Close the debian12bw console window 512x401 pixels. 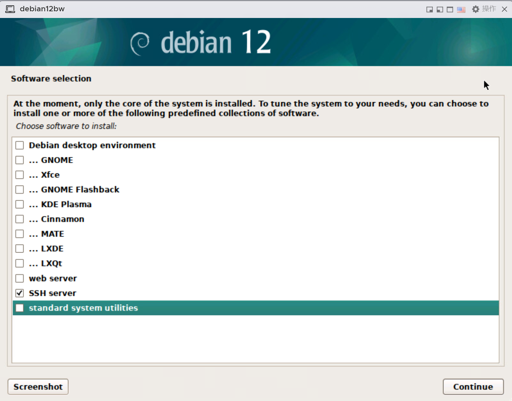point(504,9)
